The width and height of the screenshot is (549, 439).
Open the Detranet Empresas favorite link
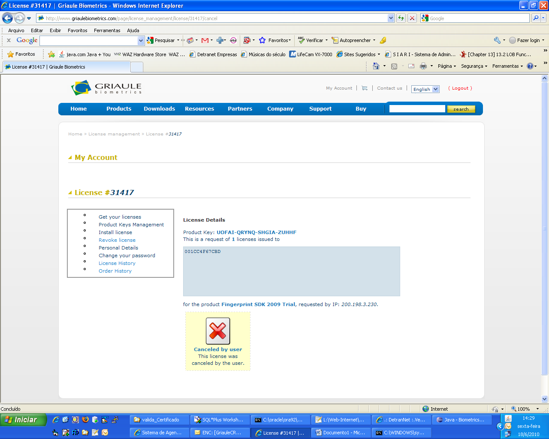tap(213, 54)
